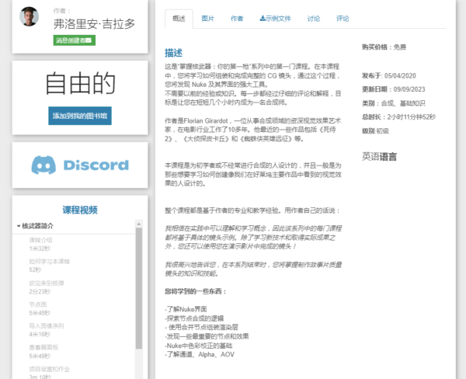Click the total duration 2小时11分钟52秒

click(x=412, y=116)
